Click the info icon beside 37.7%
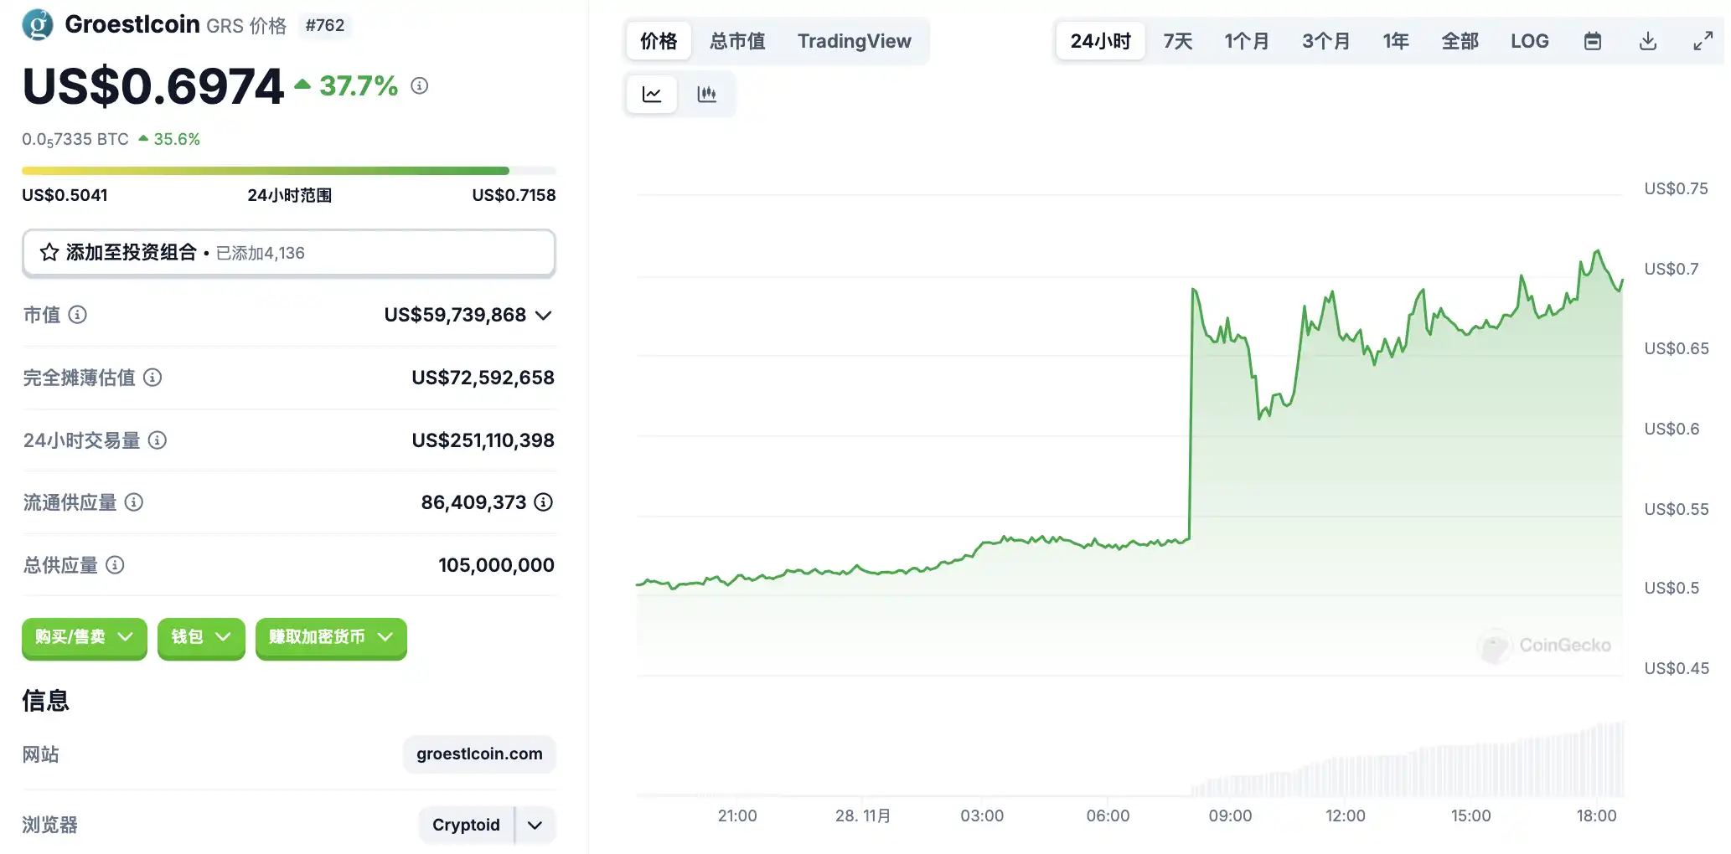Screen dimensions: 1731x854 [420, 85]
